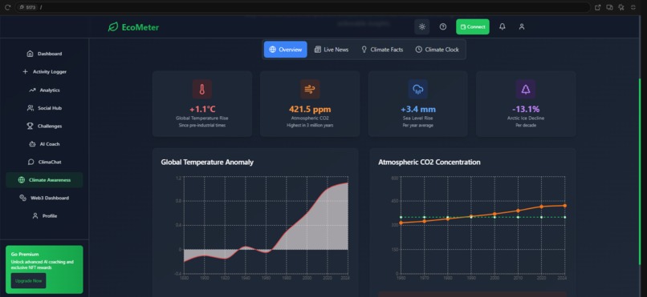Click the 2024 data point on CO2 line

pyautogui.click(x=564, y=205)
